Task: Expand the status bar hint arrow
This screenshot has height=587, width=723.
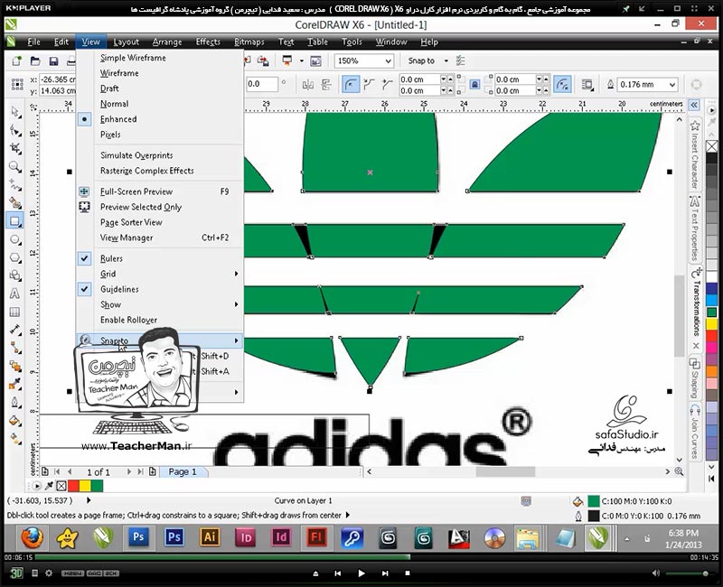Action: pos(348,515)
